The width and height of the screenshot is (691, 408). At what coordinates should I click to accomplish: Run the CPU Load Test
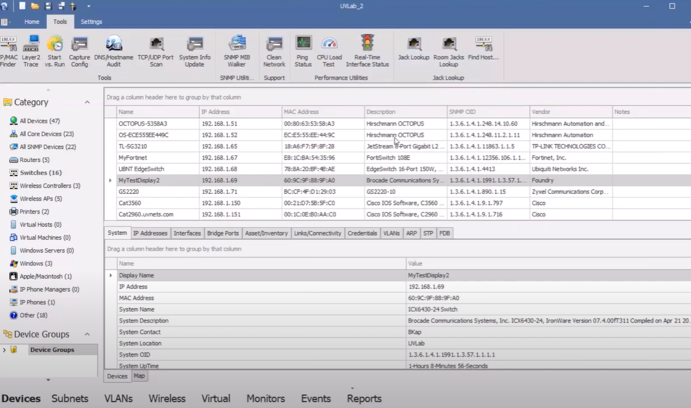pyautogui.click(x=329, y=52)
